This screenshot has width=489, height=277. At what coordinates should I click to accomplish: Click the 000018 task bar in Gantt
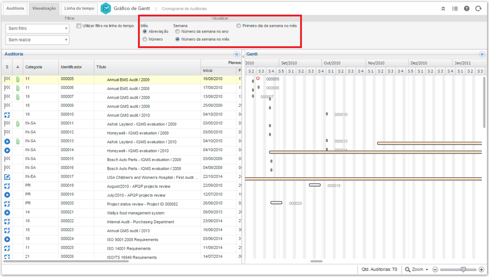[315, 185]
